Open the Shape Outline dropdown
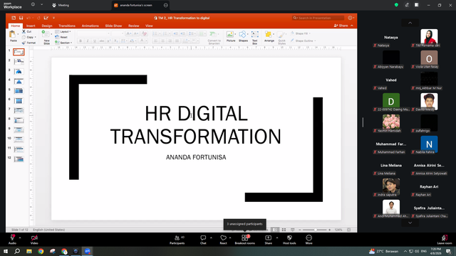The width and height of the screenshot is (456, 256). [303, 41]
